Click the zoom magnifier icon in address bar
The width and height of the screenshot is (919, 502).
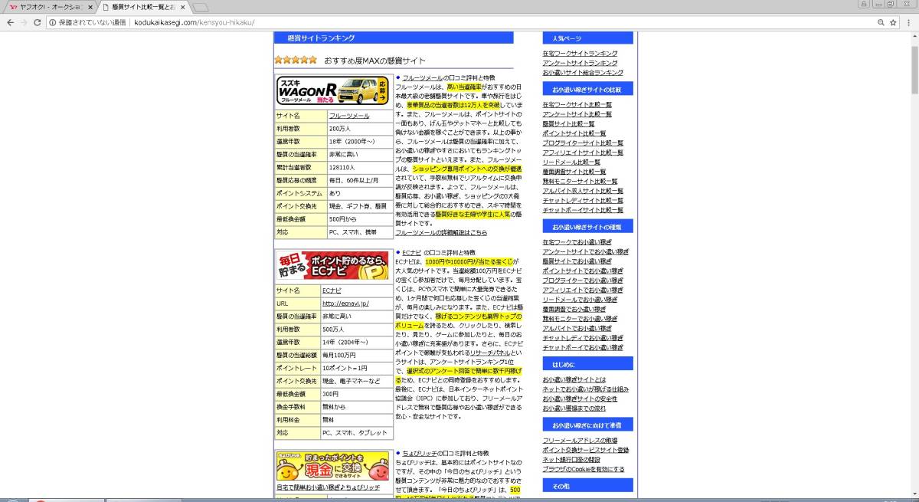coord(878,23)
